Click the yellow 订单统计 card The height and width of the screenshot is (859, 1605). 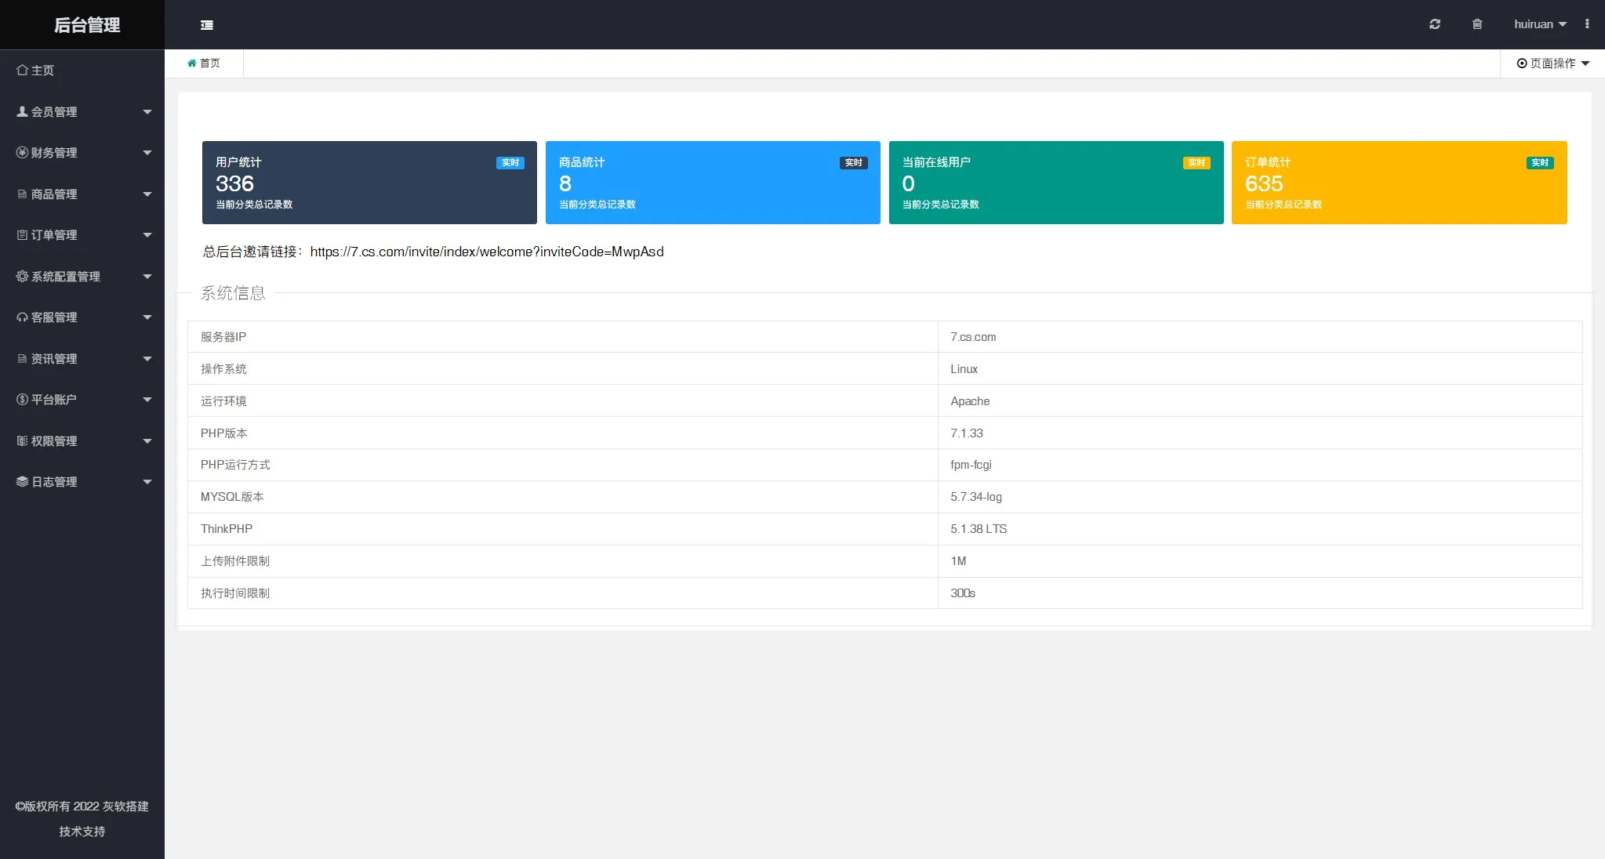click(x=1399, y=183)
